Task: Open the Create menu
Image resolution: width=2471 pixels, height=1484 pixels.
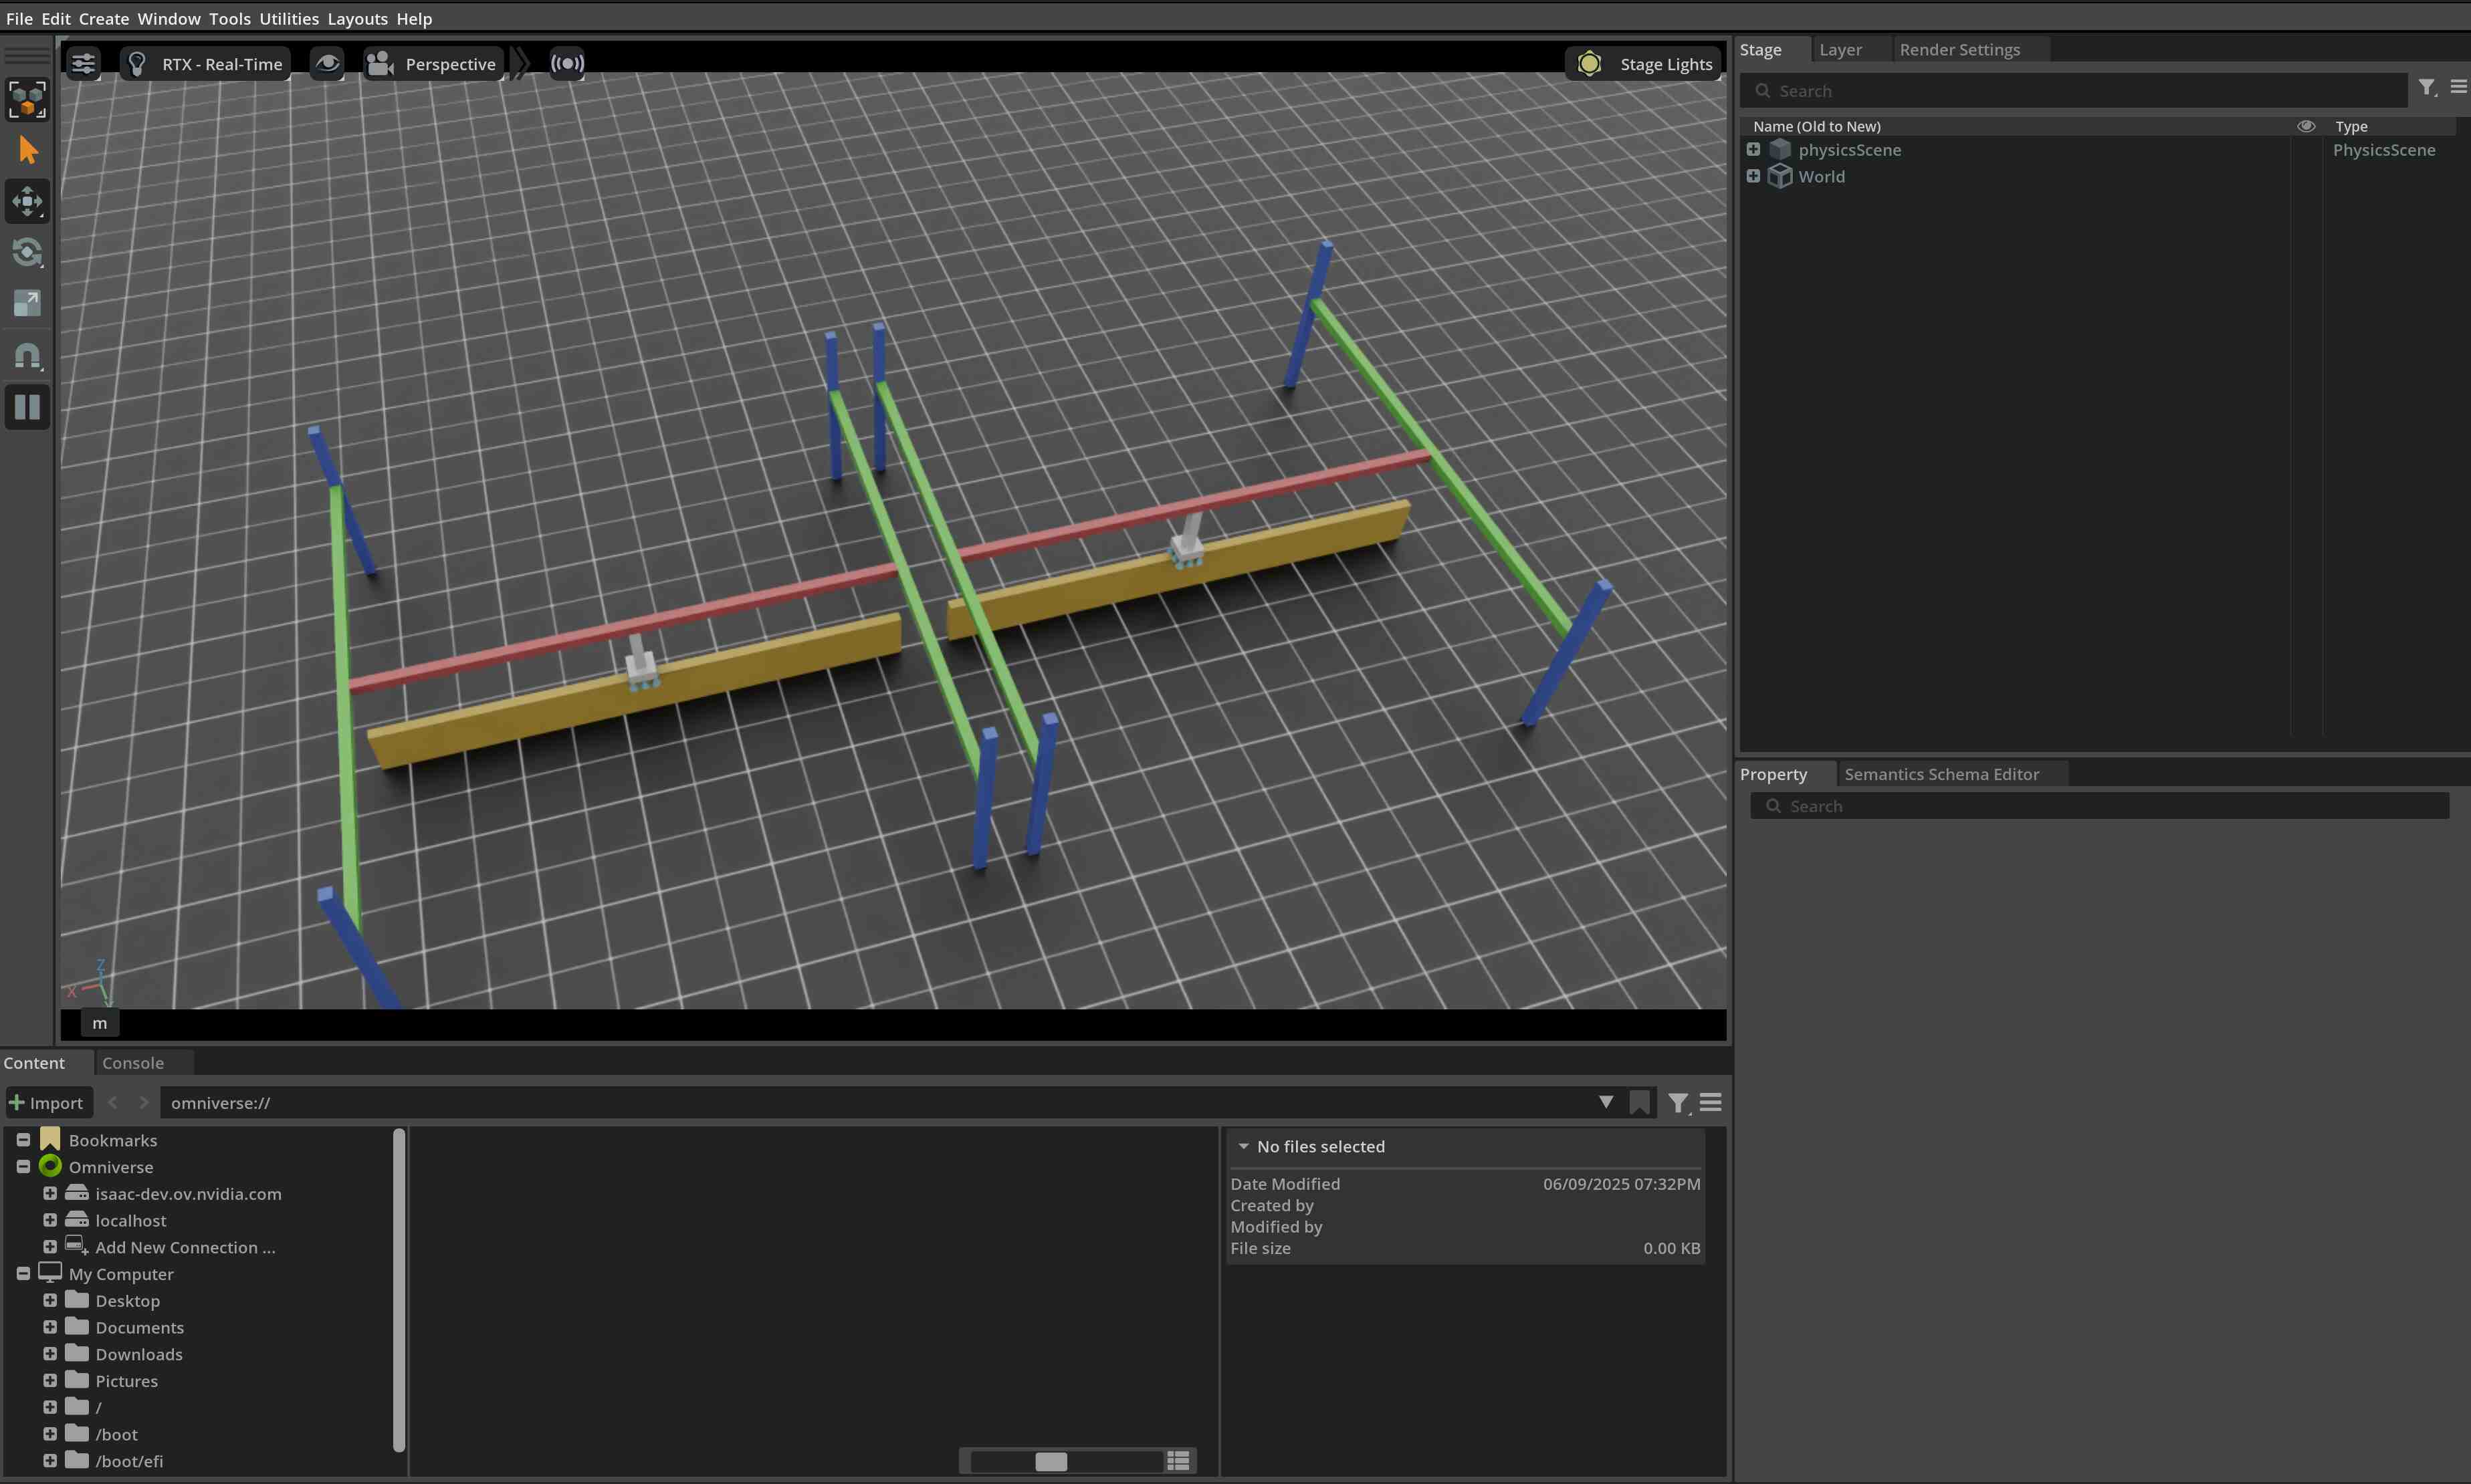Action: tap(104, 18)
